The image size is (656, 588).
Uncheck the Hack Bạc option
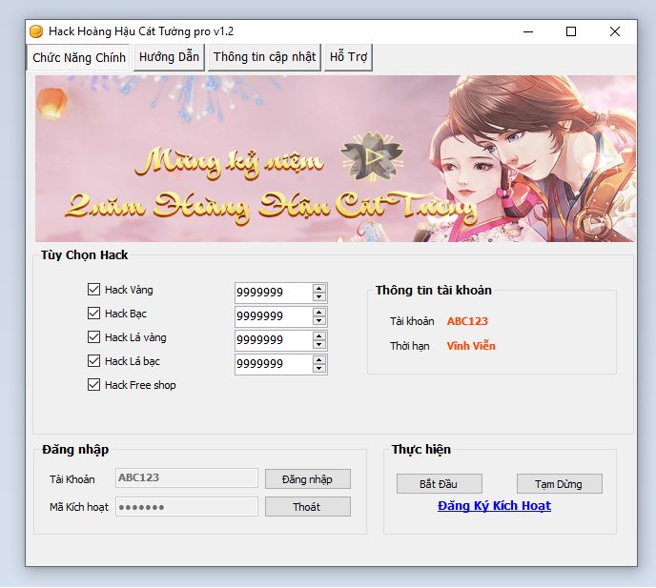pyautogui.click(x=93, y=314)
